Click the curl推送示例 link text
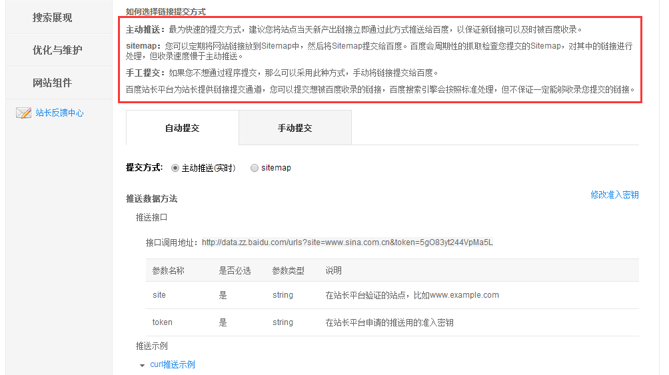The width and height of the screenshot is (669, 375). (173, 365)
